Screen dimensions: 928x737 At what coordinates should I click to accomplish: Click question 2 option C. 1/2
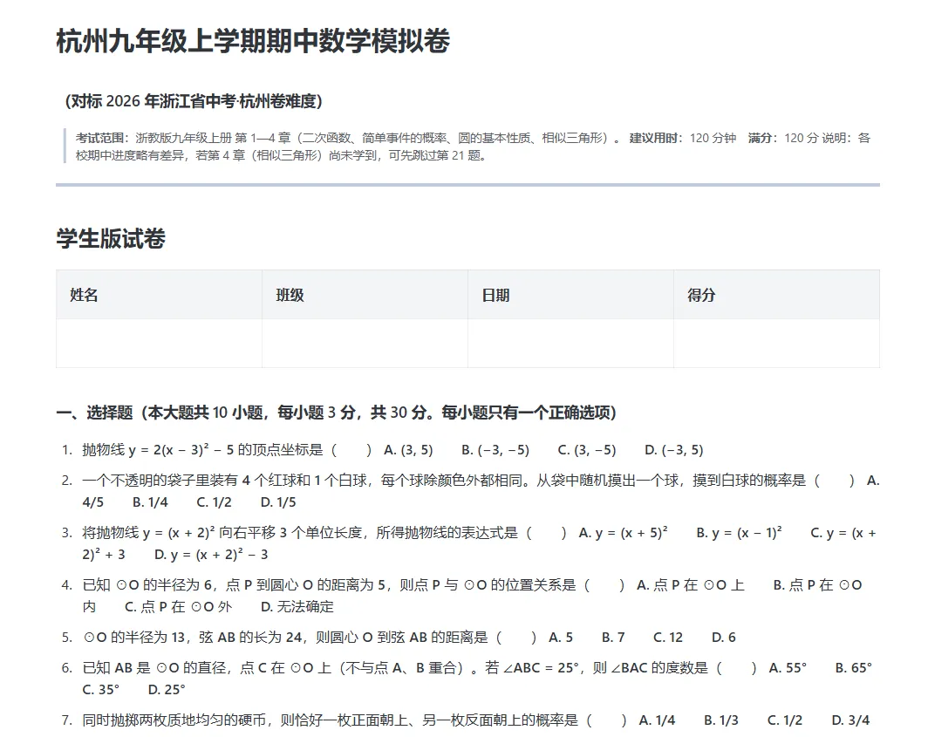(215, 502)
